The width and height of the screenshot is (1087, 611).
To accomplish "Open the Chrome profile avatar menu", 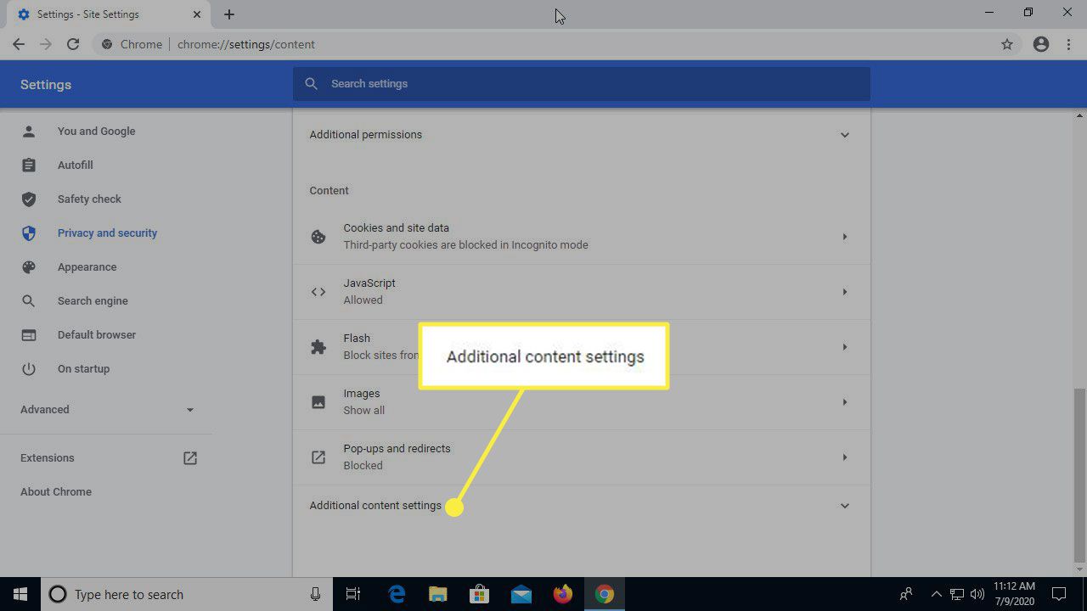I will pos(1041,44).
